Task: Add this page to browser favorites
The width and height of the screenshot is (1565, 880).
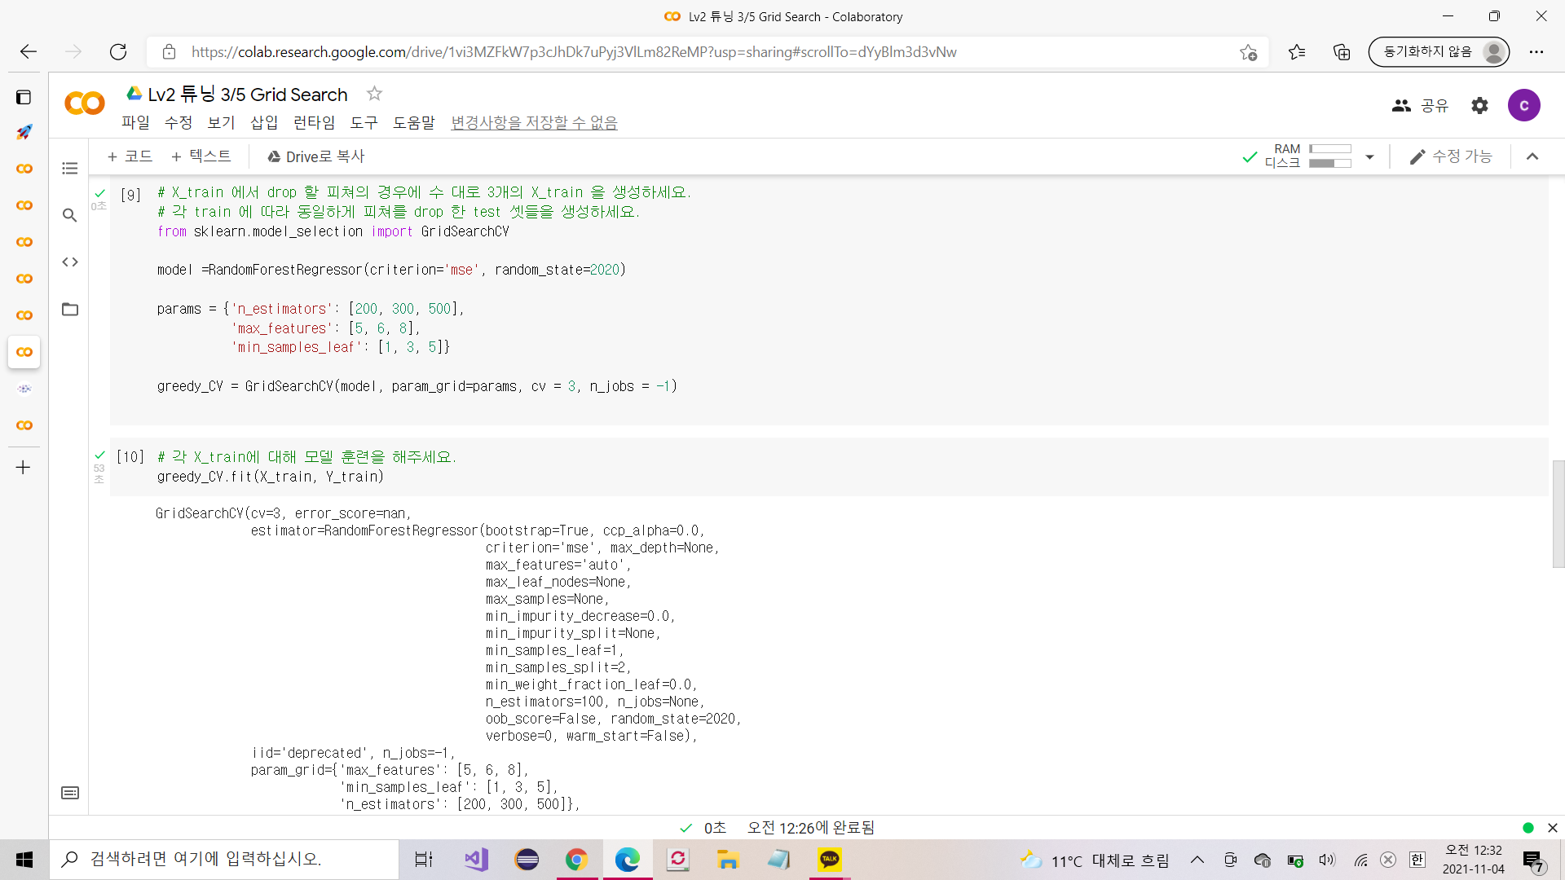Action: pos(1248,52)
